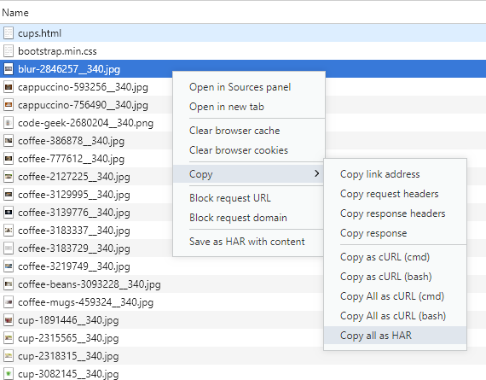
Task: Click the coffee-beans-3093228__340.jpg thumbnail icon
Action: pyautogui.click(x=9, y=284)
